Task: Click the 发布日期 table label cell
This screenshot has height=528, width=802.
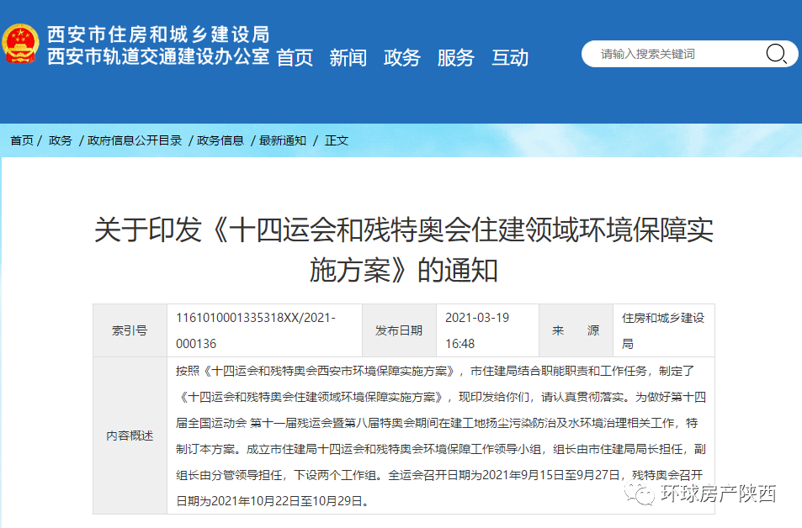Action: click(399, 330)
